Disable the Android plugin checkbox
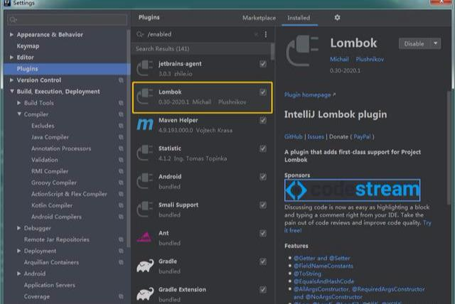Screen dimensions: 455x304 262,177
